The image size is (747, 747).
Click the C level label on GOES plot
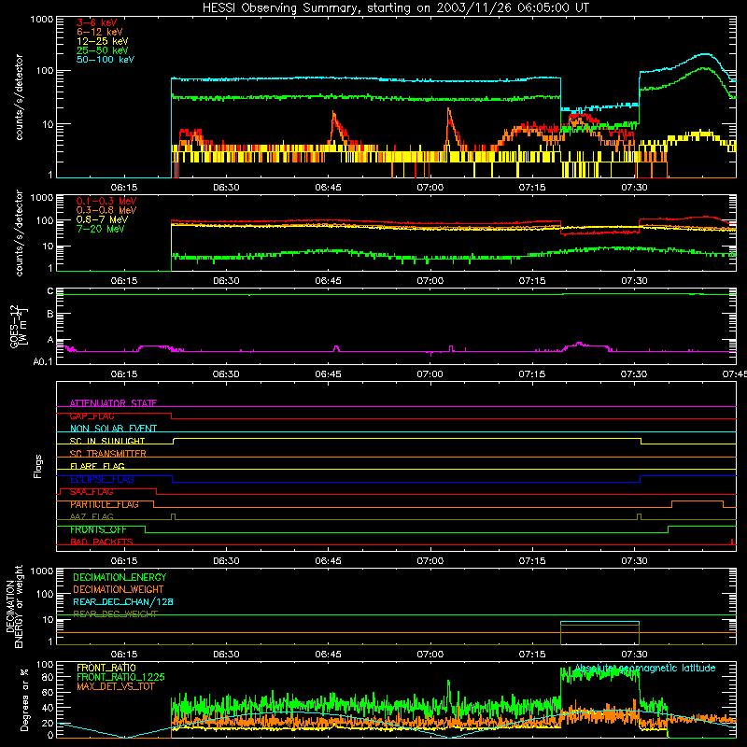coord(50,291)
